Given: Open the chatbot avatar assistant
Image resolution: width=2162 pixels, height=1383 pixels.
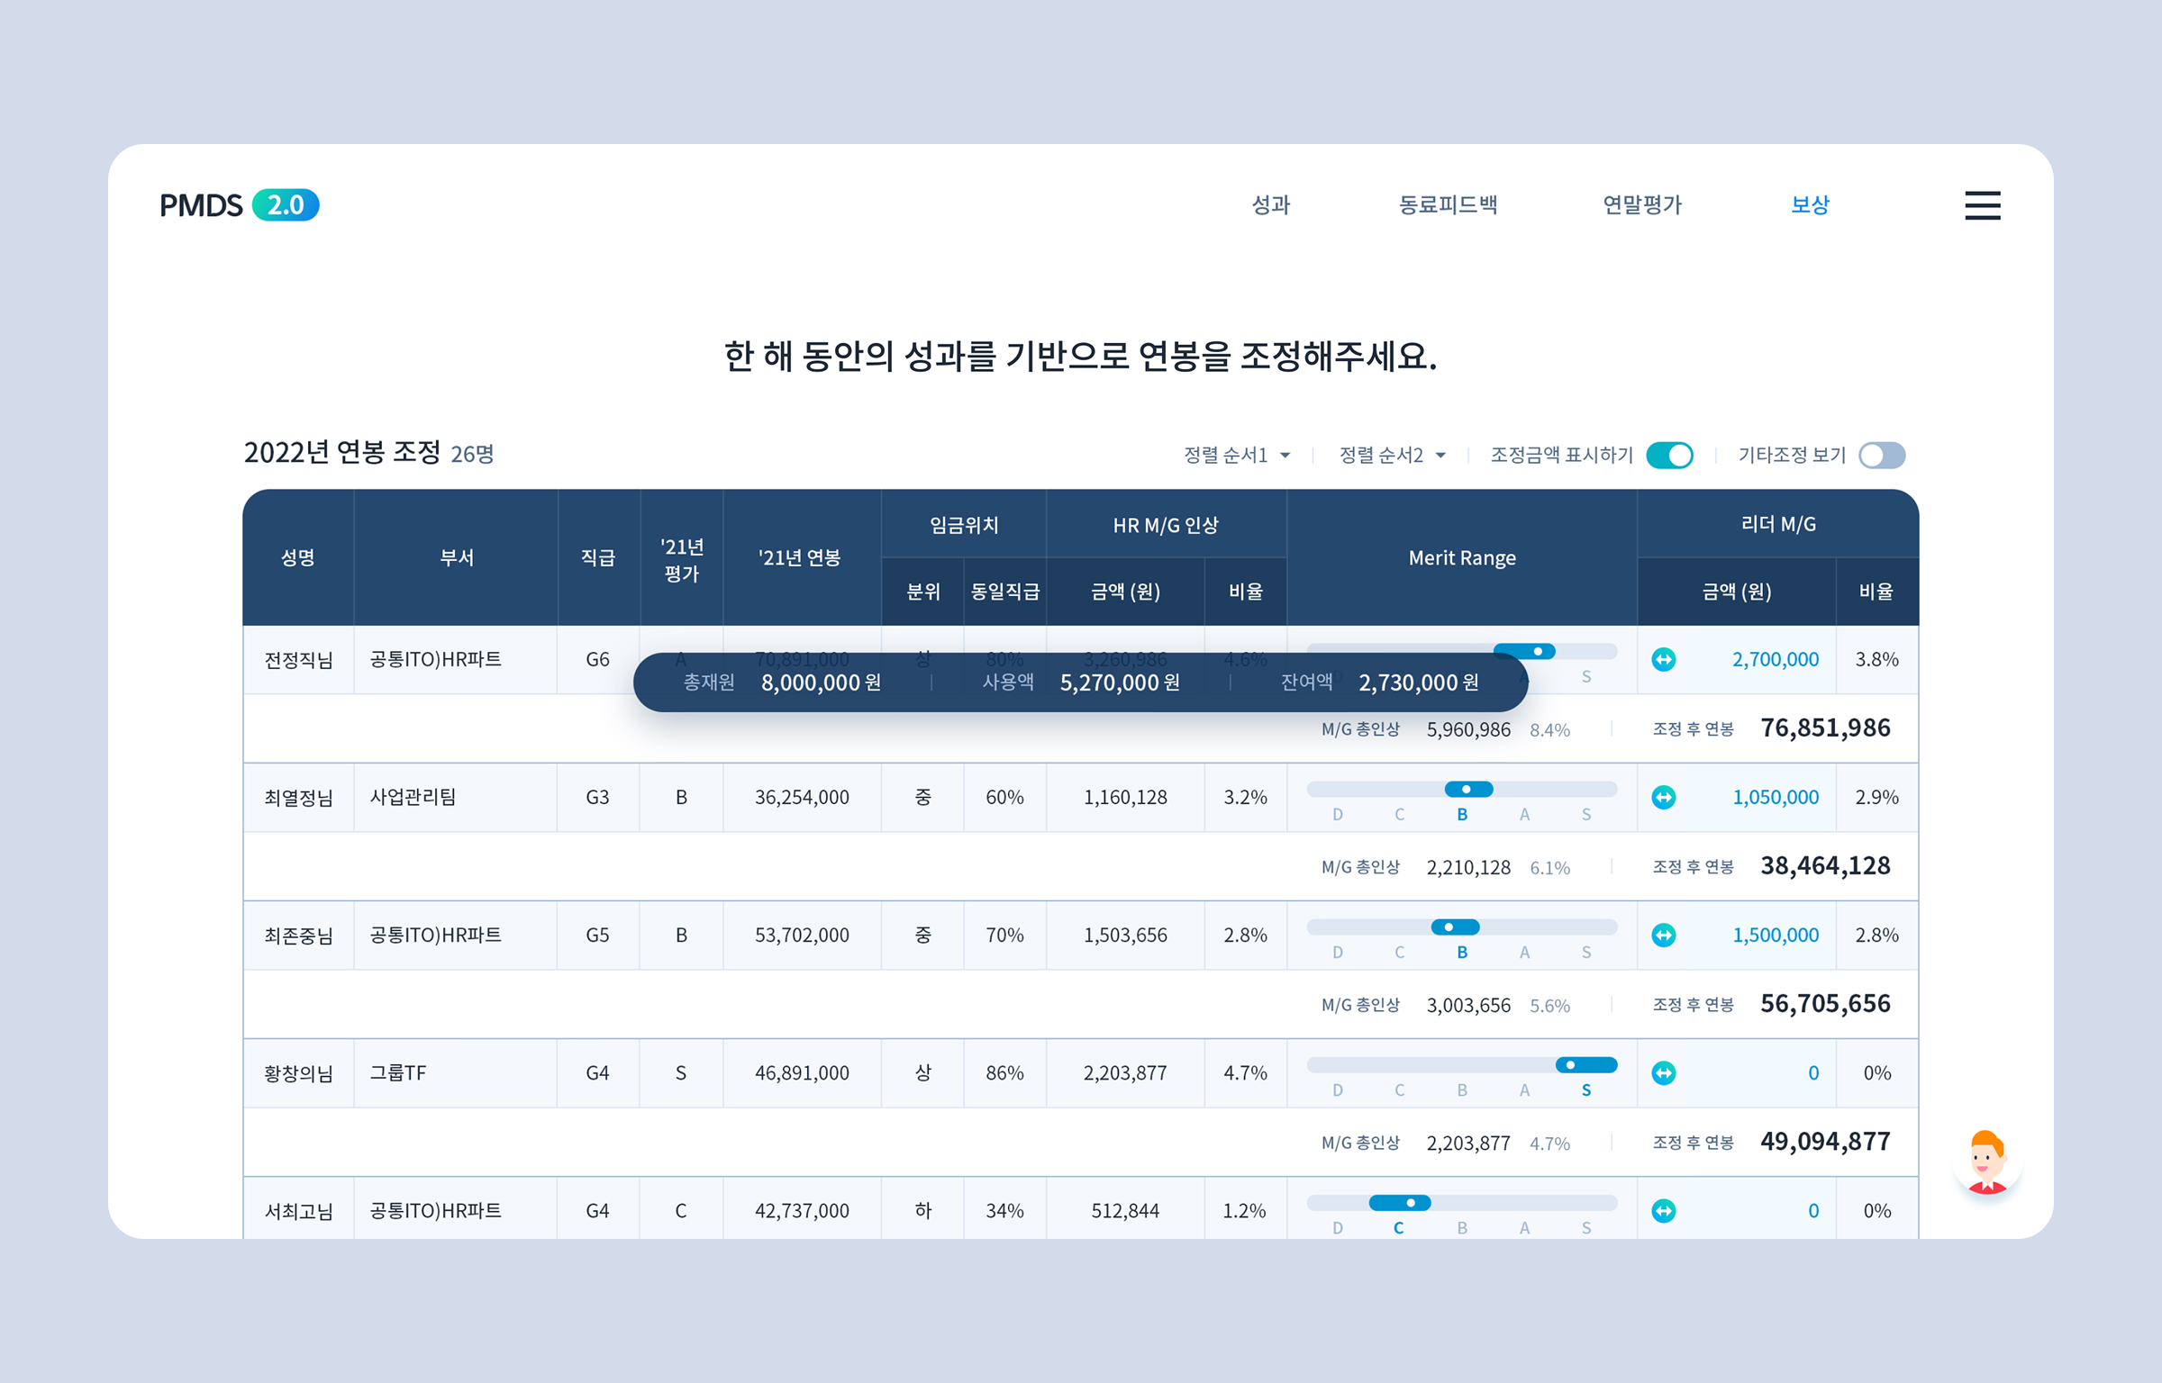Looking at the screenshot, I should coord(1987,1162).
